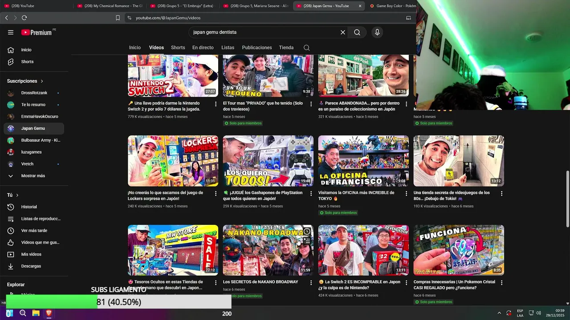
Task: Search within channel magnifier icon
Action: point(306,48)
